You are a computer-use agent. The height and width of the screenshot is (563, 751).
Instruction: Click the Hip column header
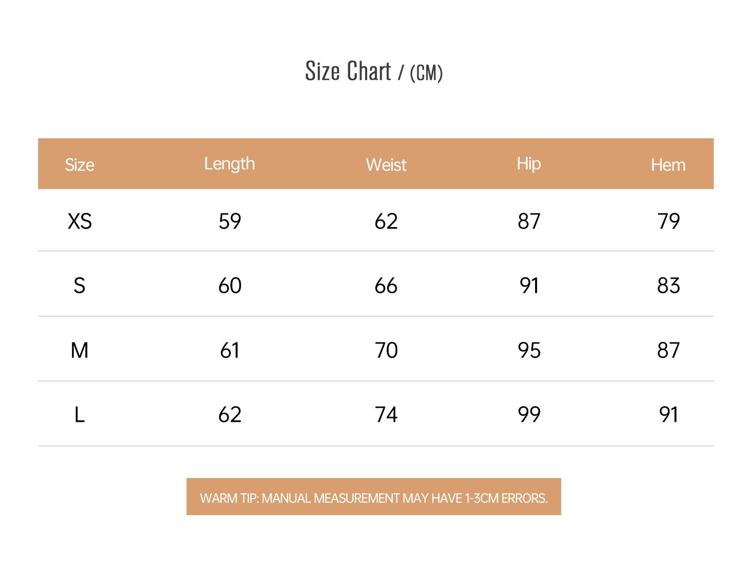[529, 164]
